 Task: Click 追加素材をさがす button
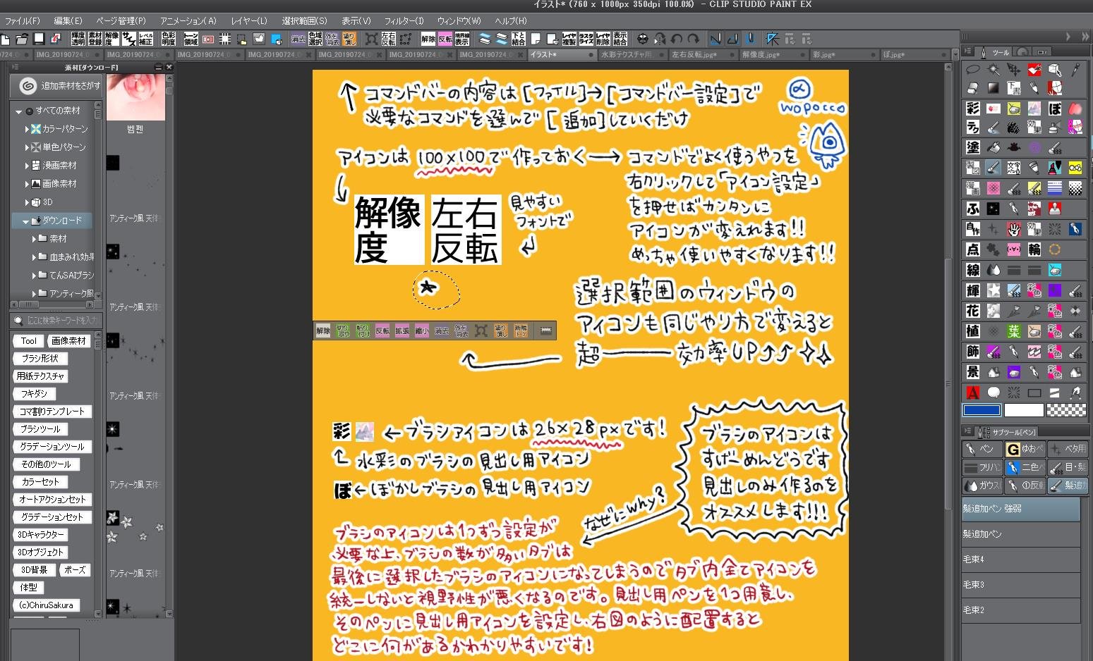(56, 86)
